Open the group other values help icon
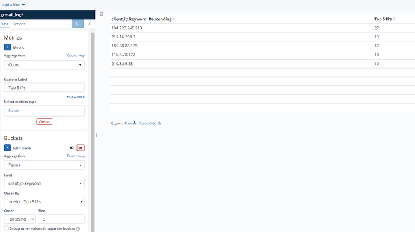Image resolution: width=415 pixels, height=232 pixels. point(78,229)
